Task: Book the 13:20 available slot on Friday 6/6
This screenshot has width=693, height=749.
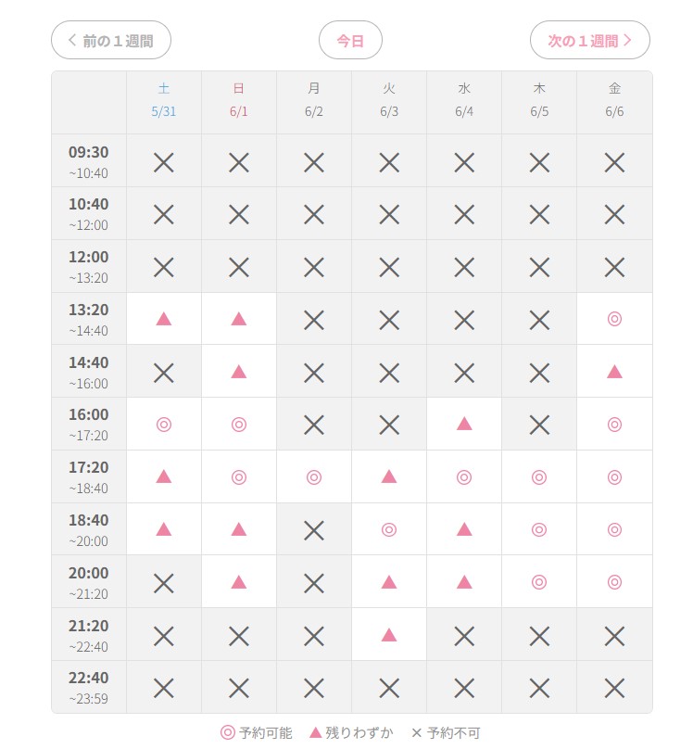Action: coord(614,319)
